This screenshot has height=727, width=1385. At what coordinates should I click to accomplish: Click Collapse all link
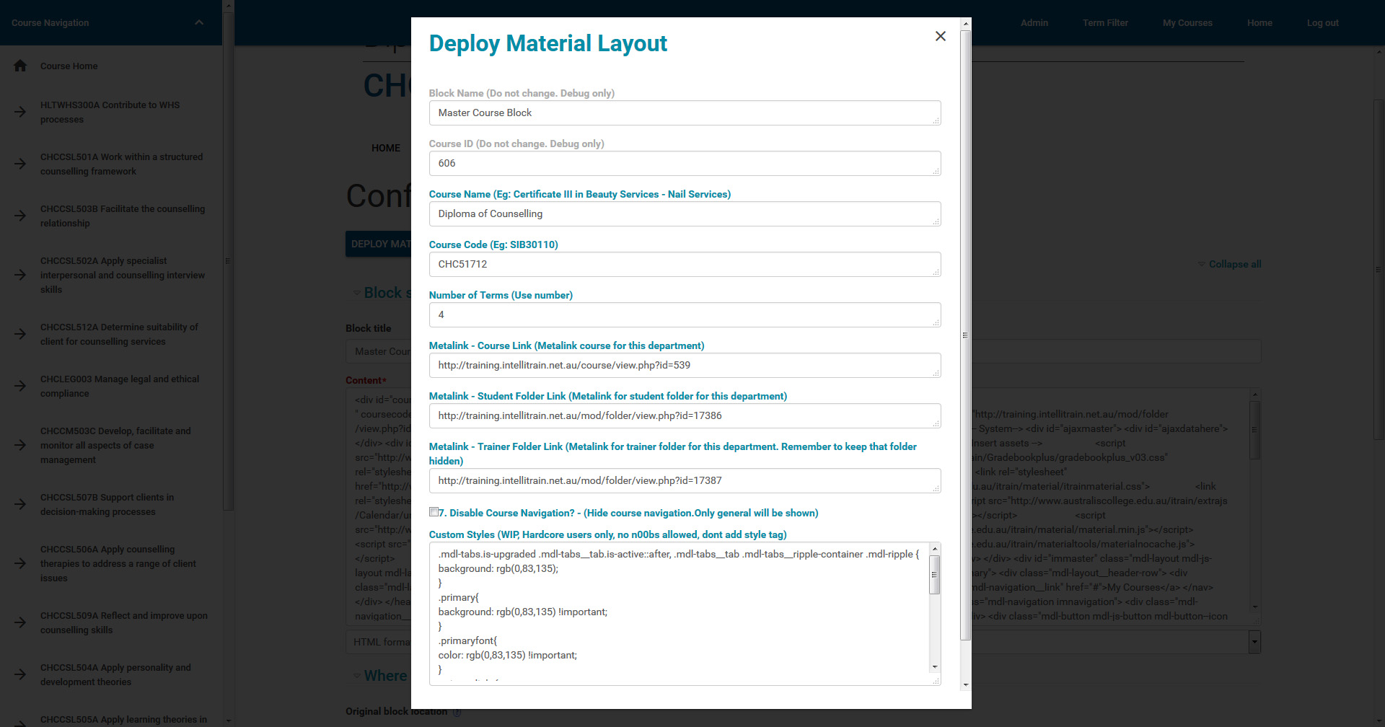click(x=1234, y=264)
